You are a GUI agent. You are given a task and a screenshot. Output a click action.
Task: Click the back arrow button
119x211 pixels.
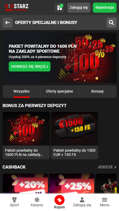coord(8,23)
